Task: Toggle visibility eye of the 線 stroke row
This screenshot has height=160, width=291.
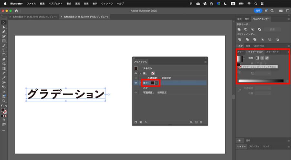Action: [x=136, y=73]
